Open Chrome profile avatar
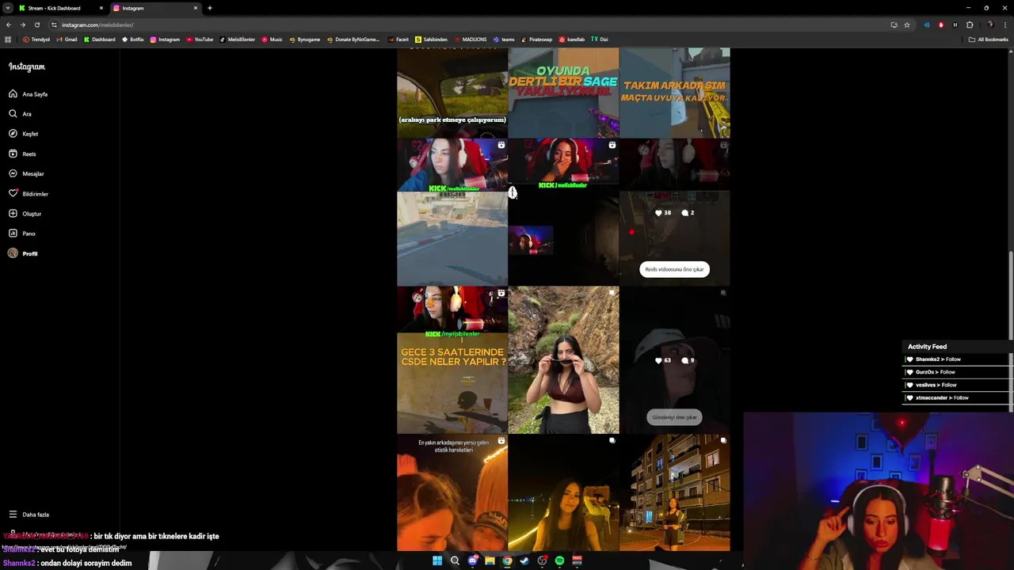The image size is (1014, 570). [990, 25]
